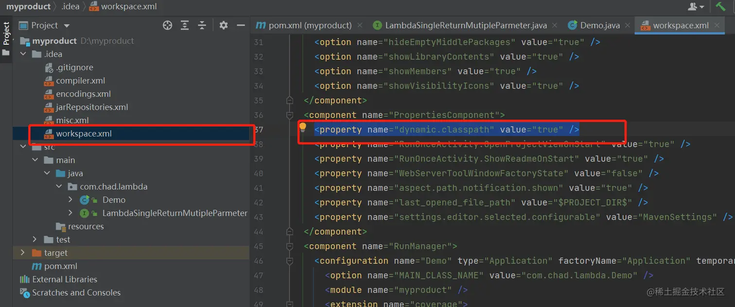Click the Expand All icon in Project panel
Image resolution: width=735 pixels, height=307 pixels.
(x=185, y=25)
